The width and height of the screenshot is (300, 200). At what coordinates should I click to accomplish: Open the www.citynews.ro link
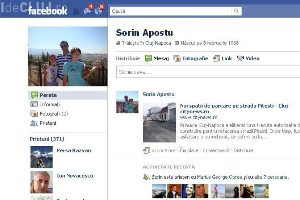click(199, 117)
